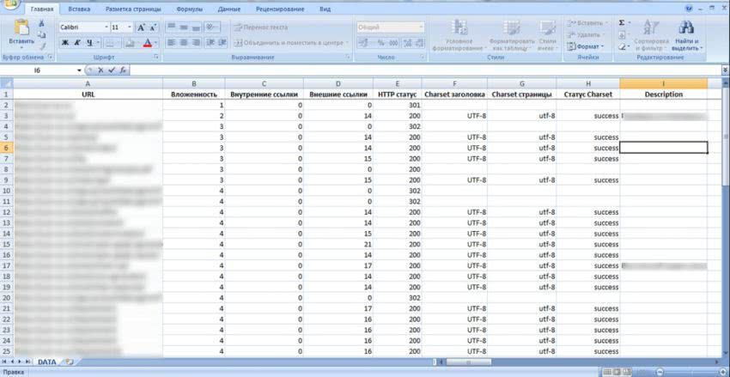Select the DATA sheet tab
This screenshot has height=377, width=730.
[x=46, y=362]
